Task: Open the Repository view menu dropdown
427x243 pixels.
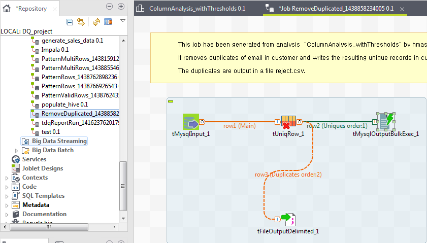Action: pyautogui.click(x=123, y=20)
